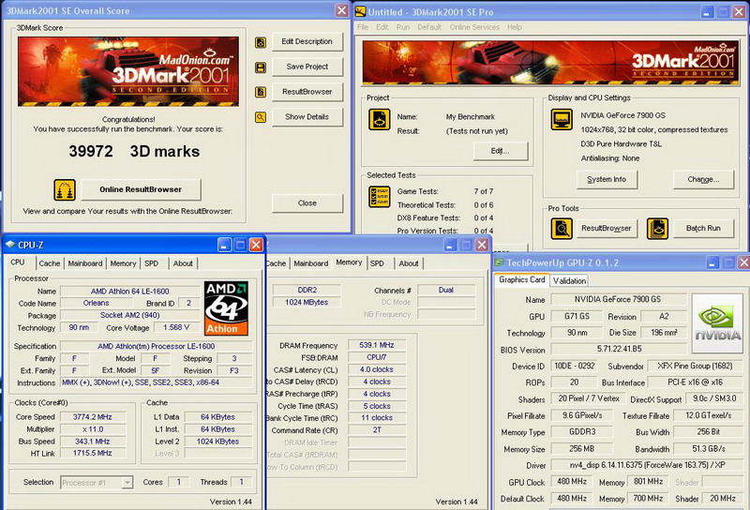750x510 pixels.
Task: Click the Pixel Fillrate 9.6 GPixel/s value
Action: point(581,415)
